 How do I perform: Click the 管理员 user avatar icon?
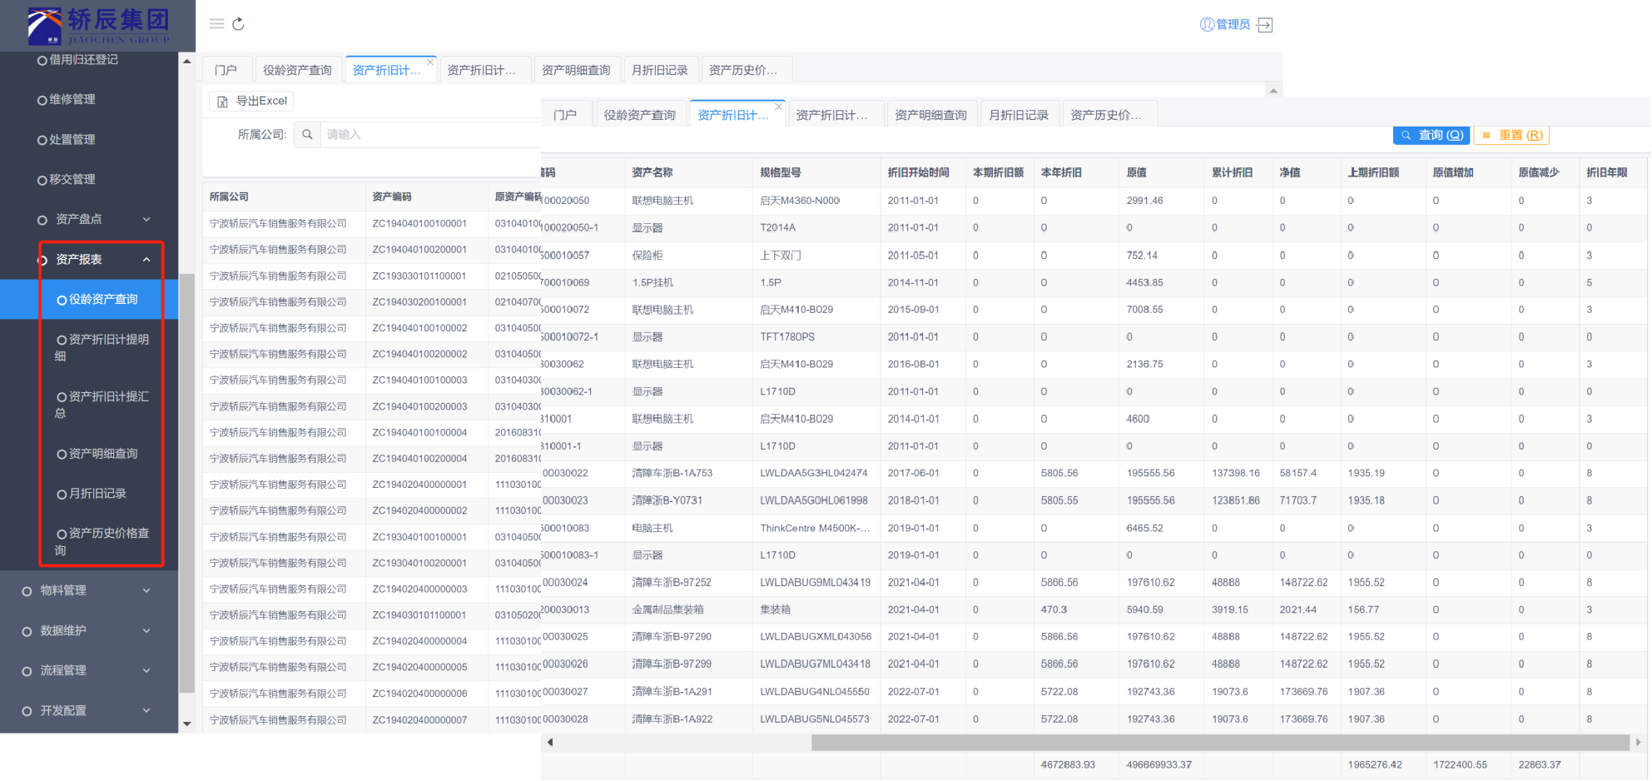point(1207,25)
